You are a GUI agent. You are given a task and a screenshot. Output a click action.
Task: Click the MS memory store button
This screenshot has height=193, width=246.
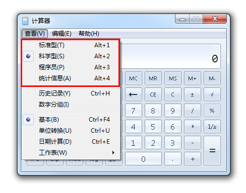pyautogui.click(x=173, y=78)
